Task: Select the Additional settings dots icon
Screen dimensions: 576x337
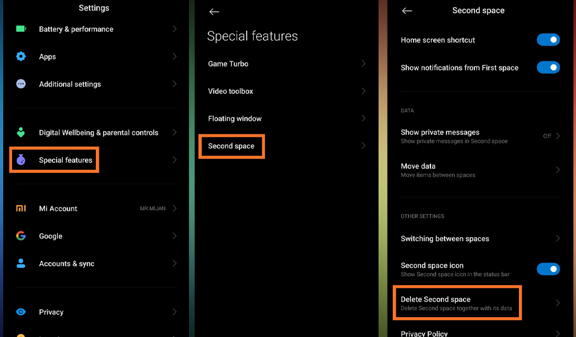Action: point(21,84)
